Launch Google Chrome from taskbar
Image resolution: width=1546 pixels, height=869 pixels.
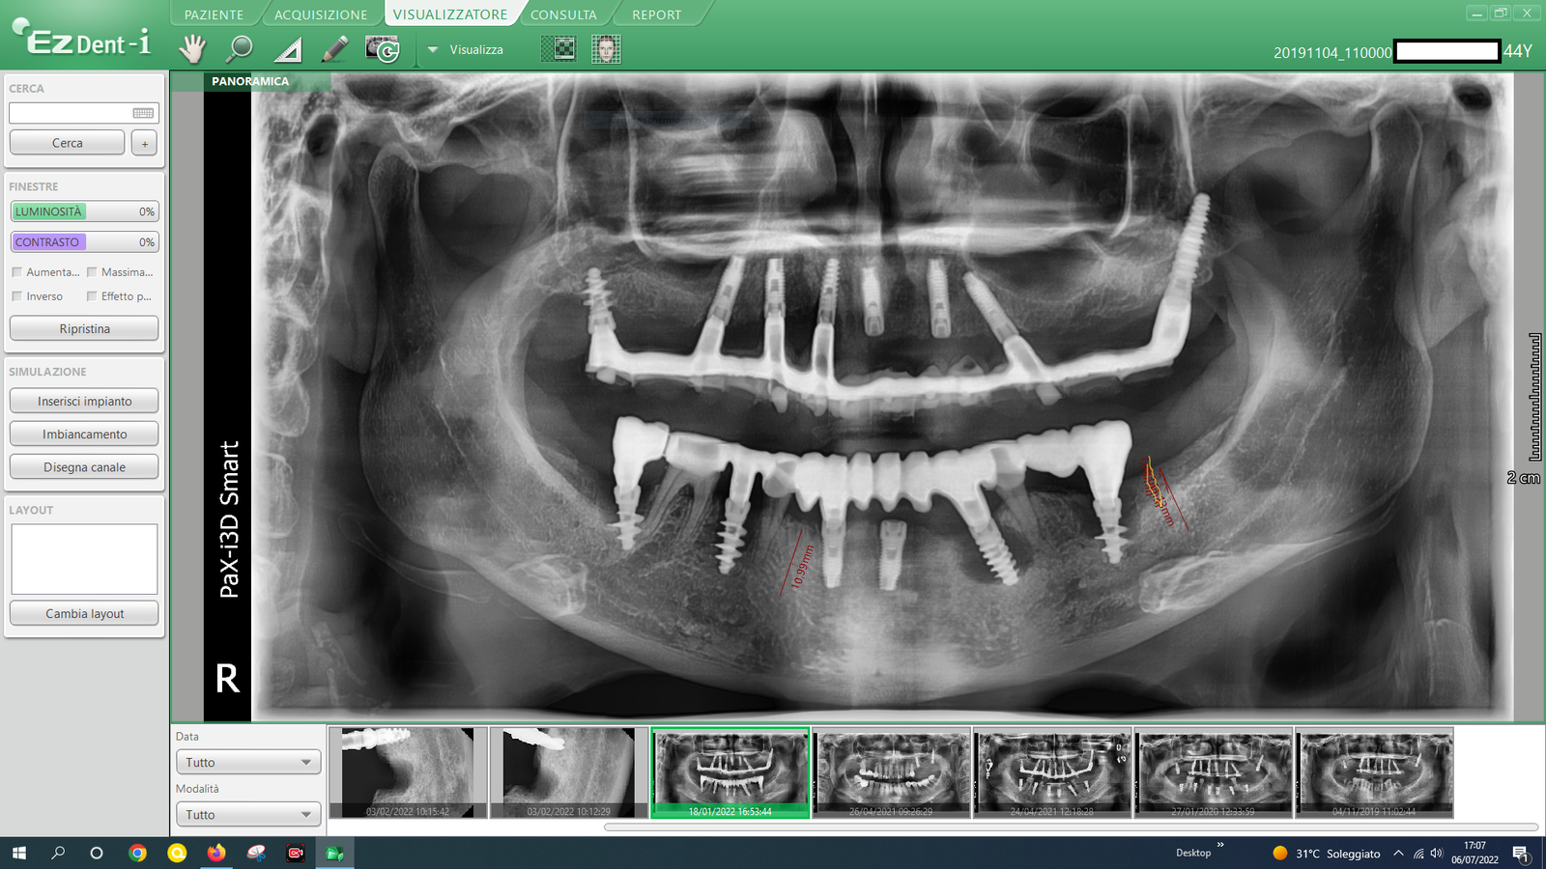click(137, 853)
